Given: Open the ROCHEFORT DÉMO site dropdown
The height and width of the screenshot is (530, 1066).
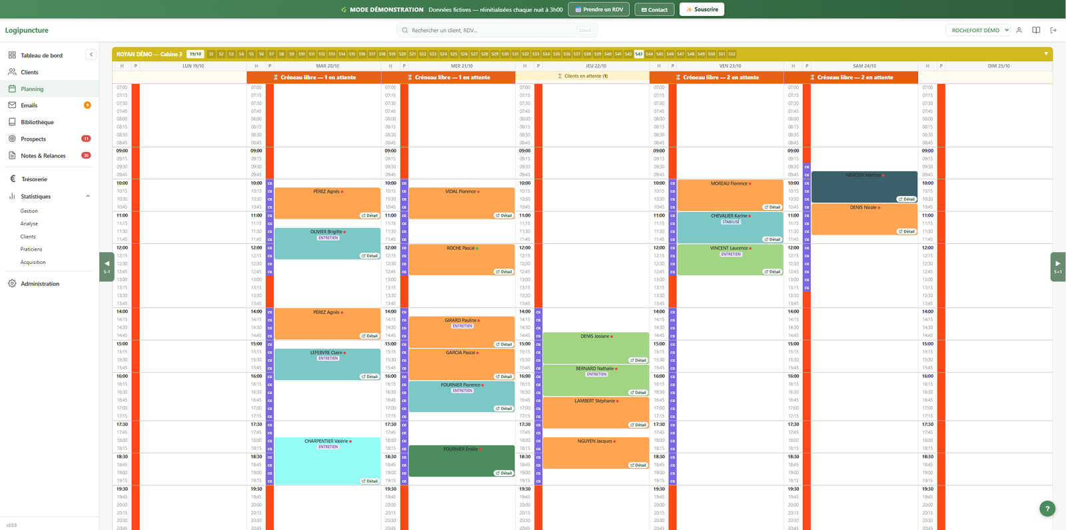Looking at the screenshot, I should point(978,30).
